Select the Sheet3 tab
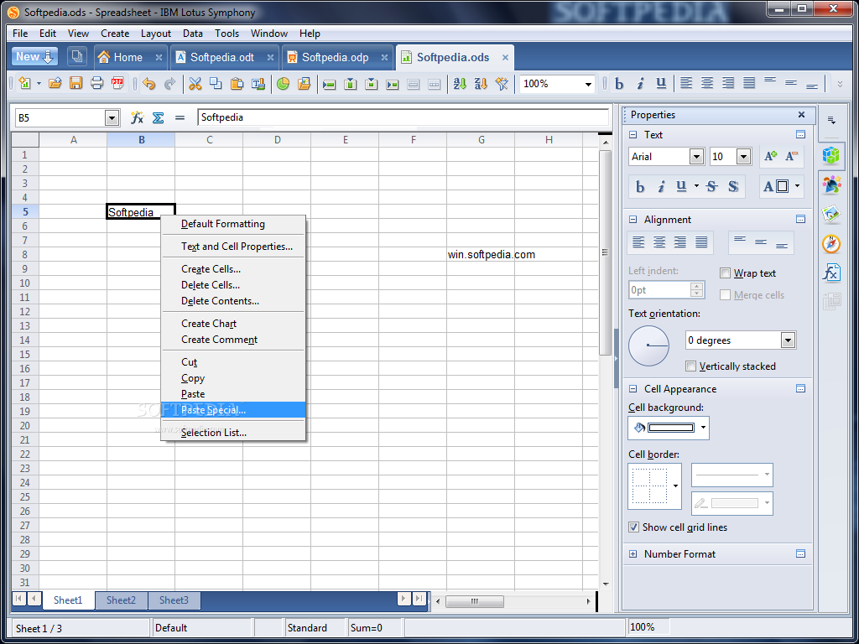 coord(174,600)
